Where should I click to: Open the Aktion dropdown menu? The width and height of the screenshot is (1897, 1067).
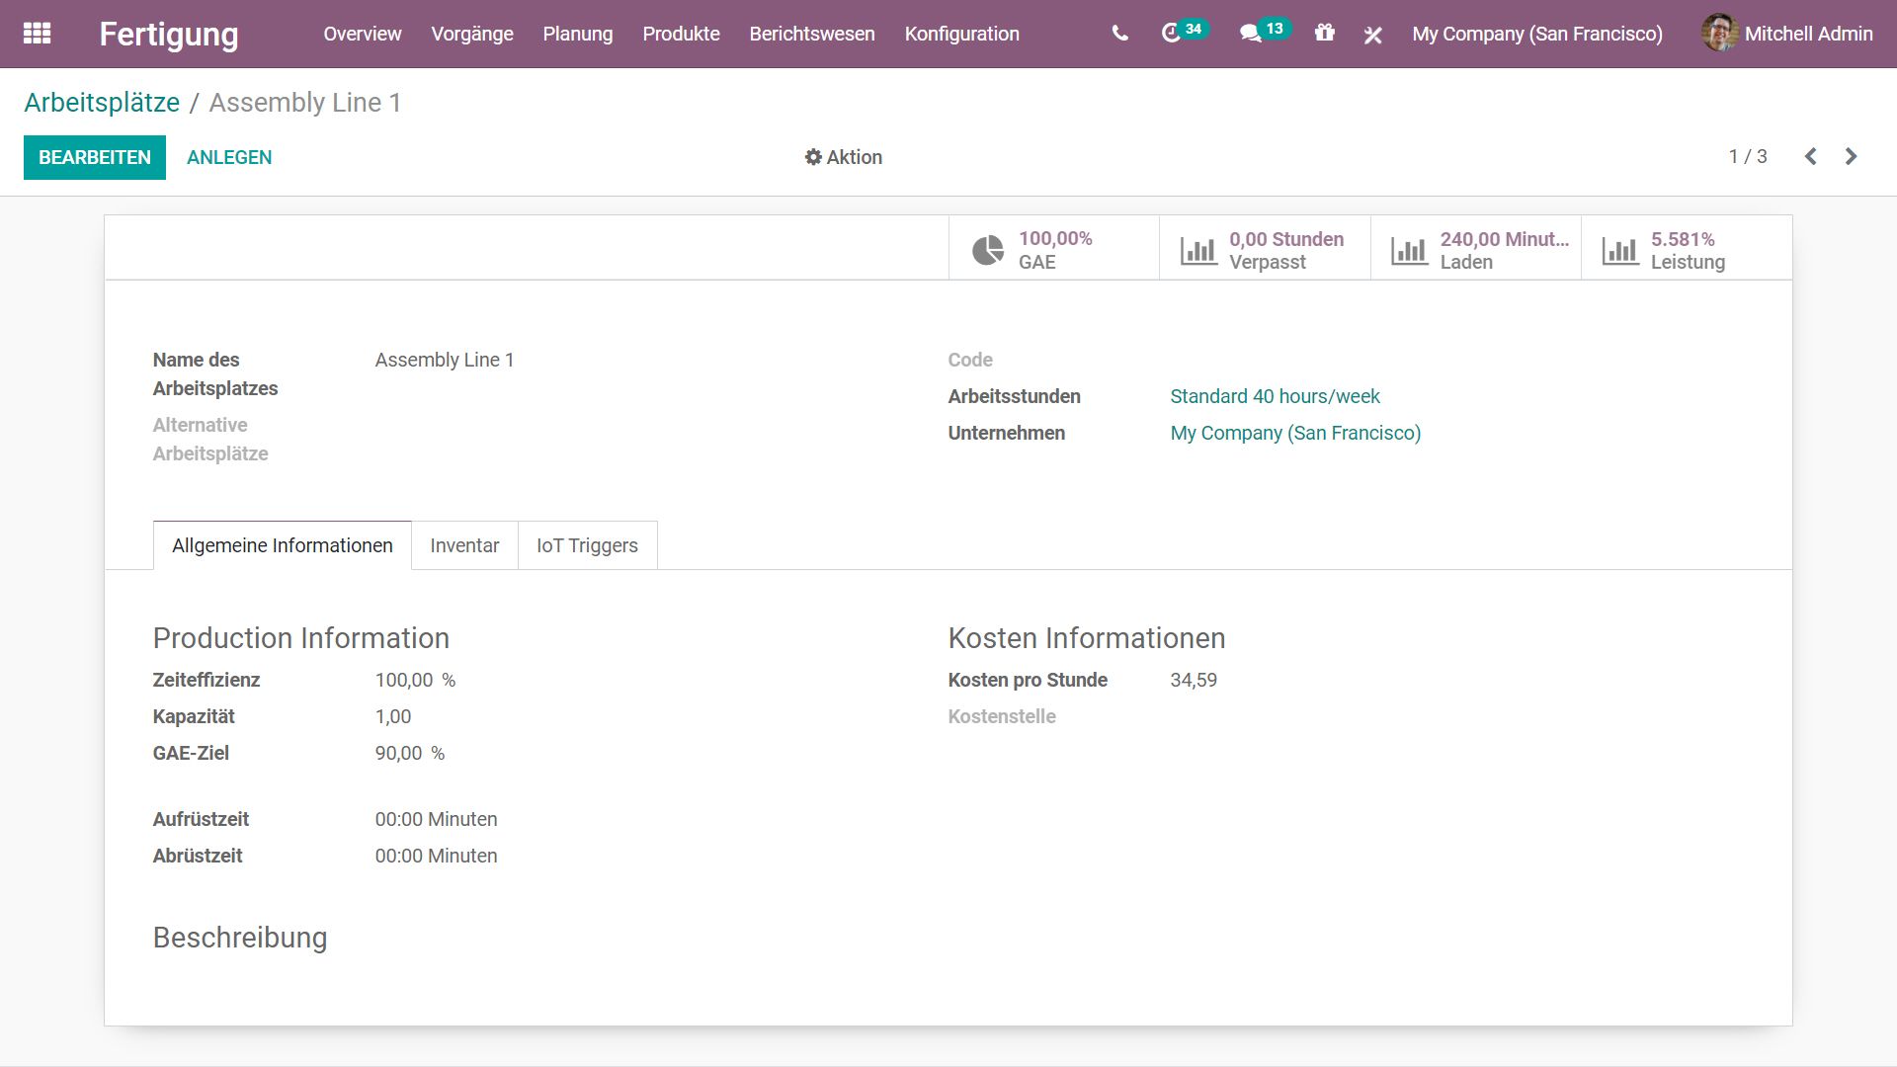point(843,157)
